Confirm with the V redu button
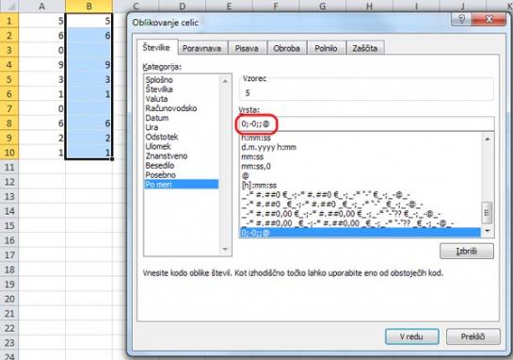 [x=411, y=336]
